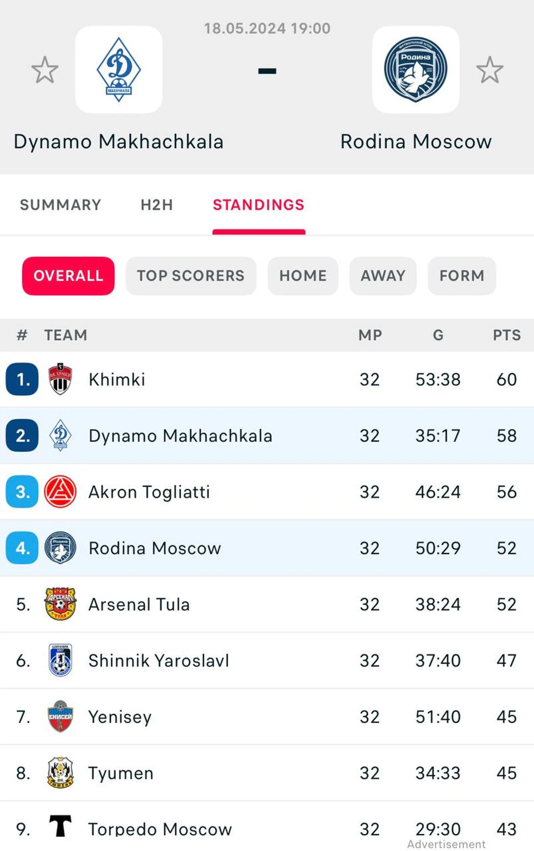The image size is (534, 851).
Task: Tap the Khimki club logo
Action: [60, 379]
